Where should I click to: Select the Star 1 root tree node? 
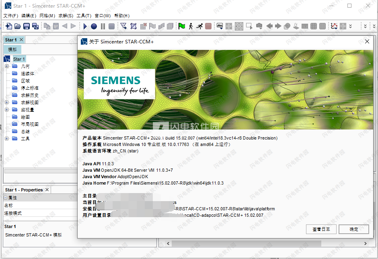(19, 59)
